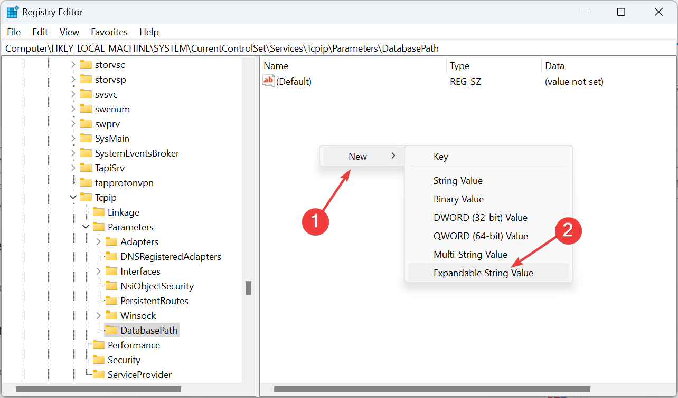This screenshot has width=678, height=398.
Task: Click the svsvc folder icon
Action: pyautogui.click(x=86, y=94)
